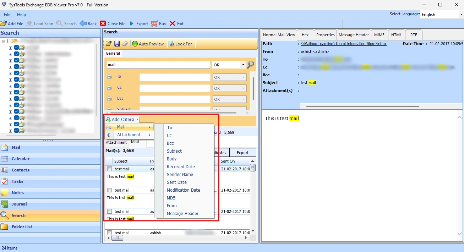Clear criteria with the eraser icon
The image size is (464, 252).
point(125,44)
